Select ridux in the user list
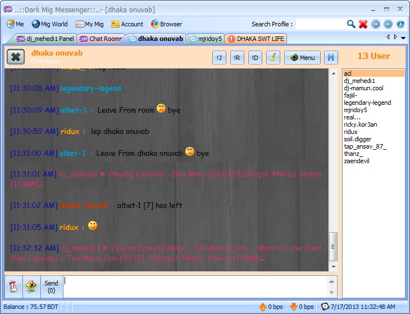The image size is (410, 314). click(373, 132)
